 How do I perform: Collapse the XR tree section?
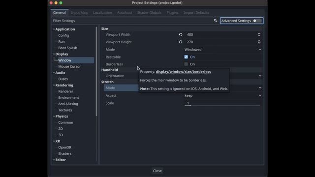point(54,141)
